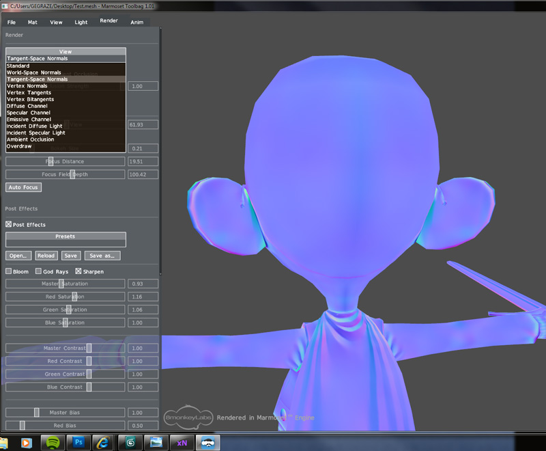Toggle the Post Effects checkbox
546x451 pixels.
[x=8, y=224]
